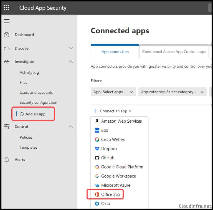The width and height of the screenshot is (213, 210).
Task: Click the Discover cloud icon
Action: tap(7, 48)
